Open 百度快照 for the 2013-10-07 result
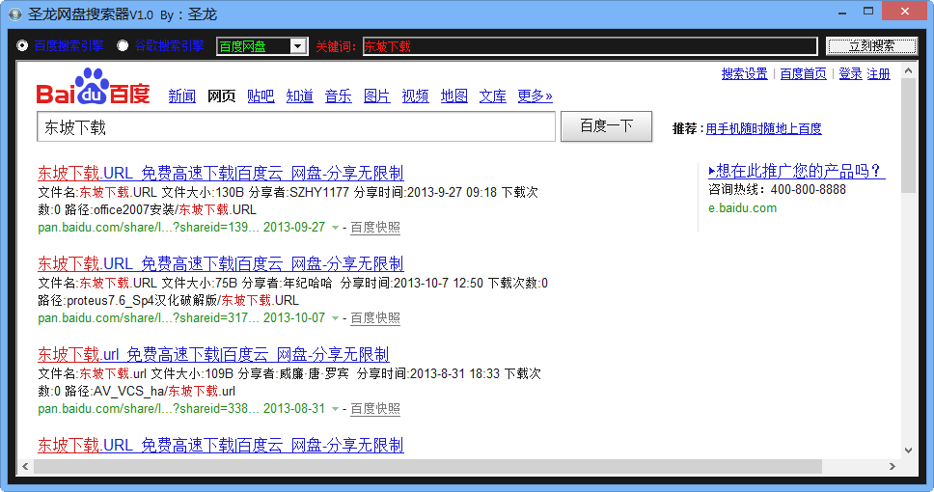This screenshot has height=492, width=934. (375, 318)
